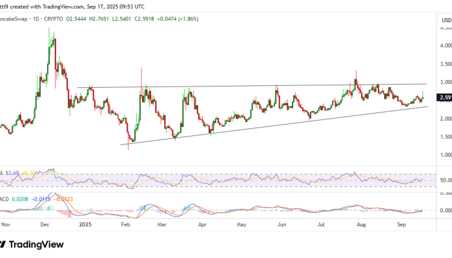Image resolution: width=452 pixels, height=258 pixels.
Task: Click the MACD value 0.0208
Action: click(20, 198)
